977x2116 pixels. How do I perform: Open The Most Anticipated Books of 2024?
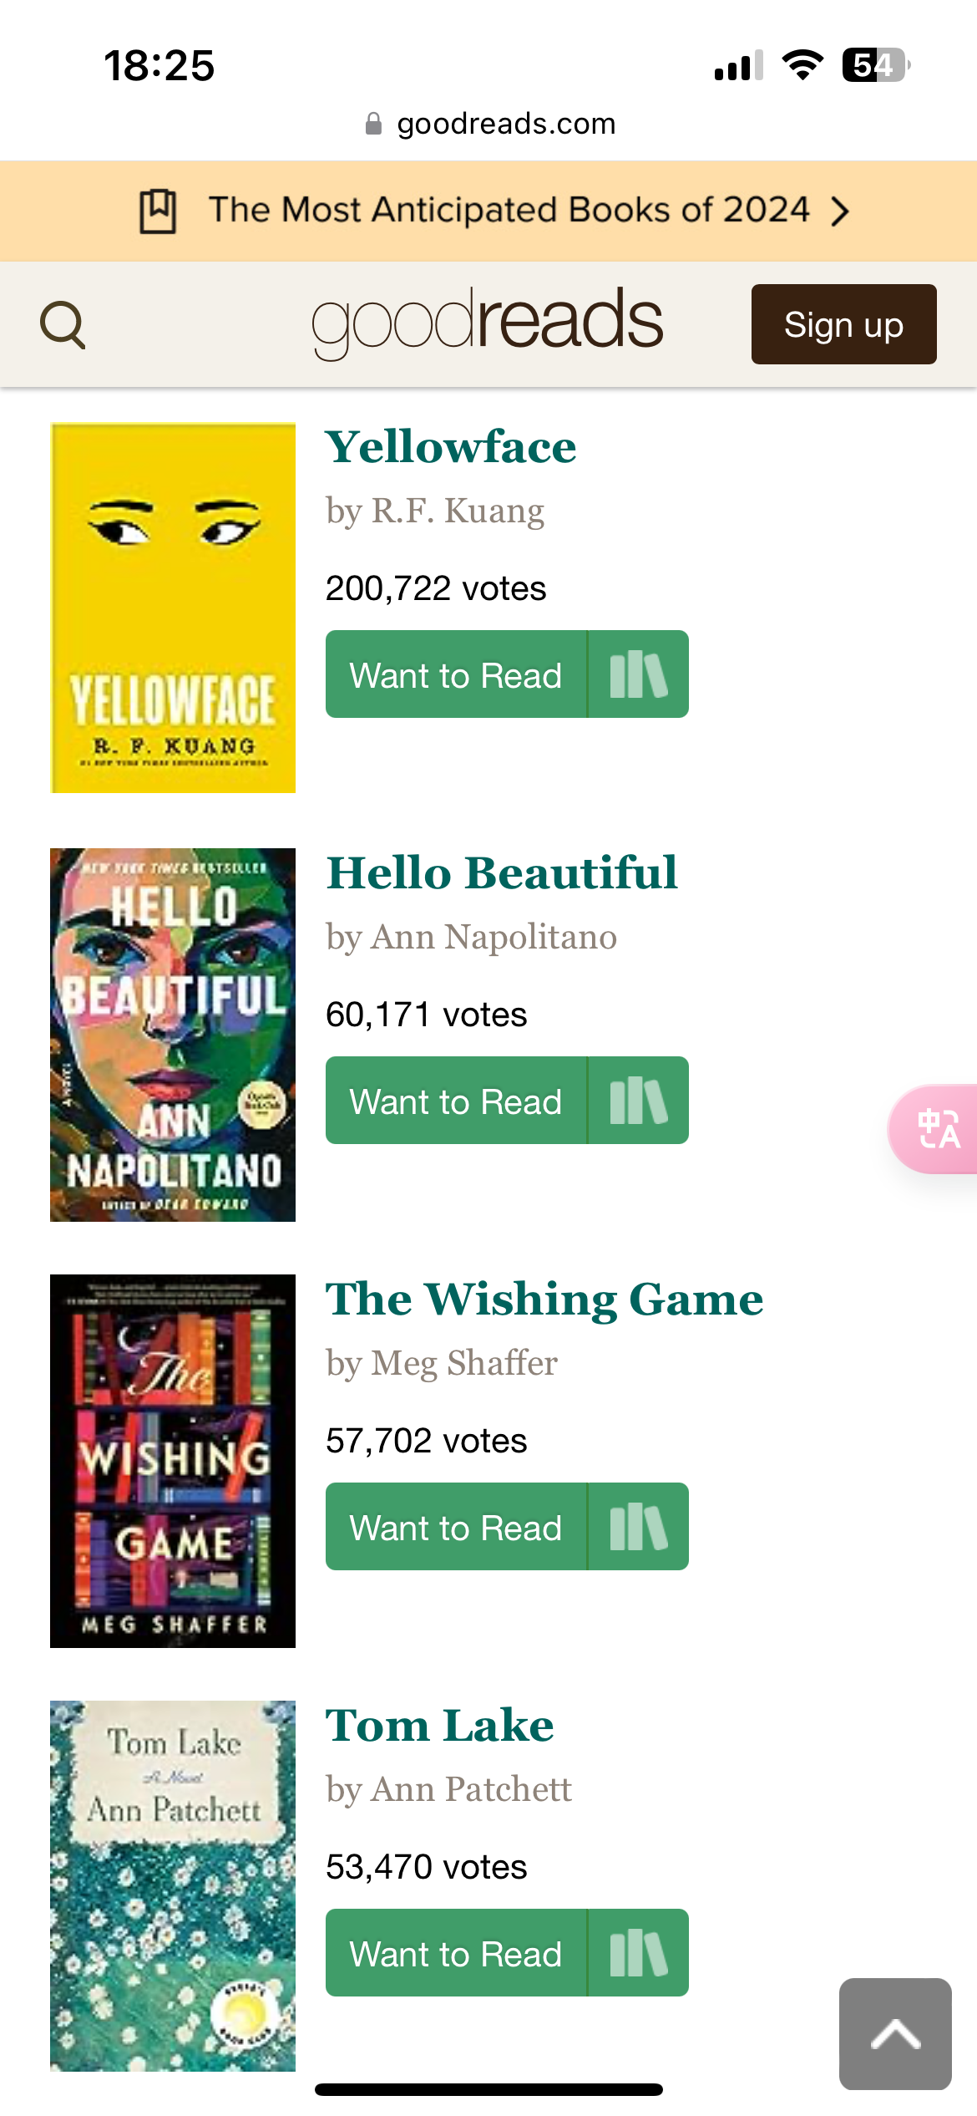[x=509, y=211]
